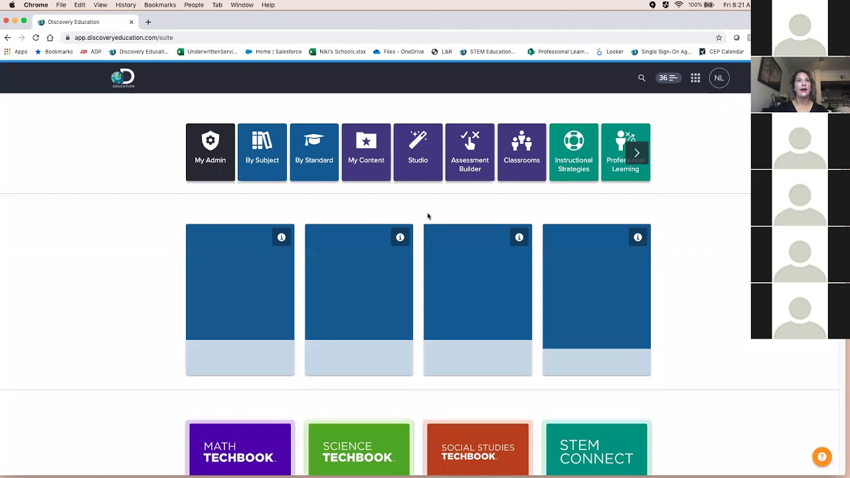This screenshot has width=850, height=478.
Task: Click the battery status indicator
Action: [x=702, y=5]
